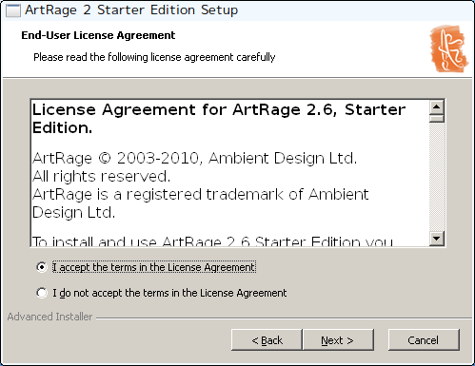Click the 'ArtRage 2 Starter Edition Setup' title bar

tap(131, 10)
